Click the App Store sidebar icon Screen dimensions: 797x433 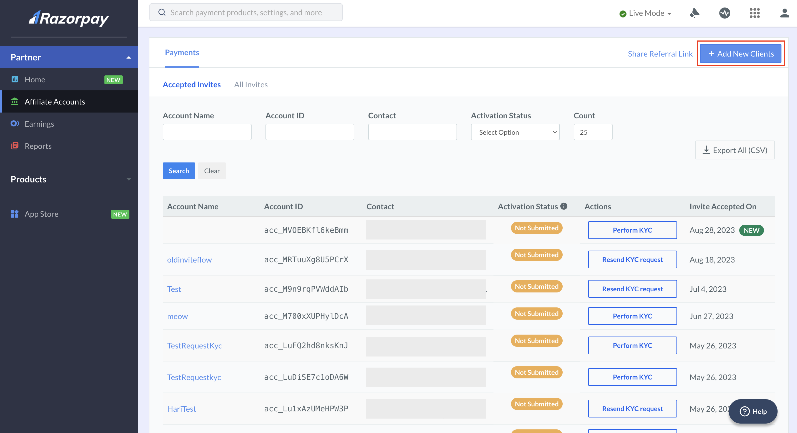(x=14, y=213)
